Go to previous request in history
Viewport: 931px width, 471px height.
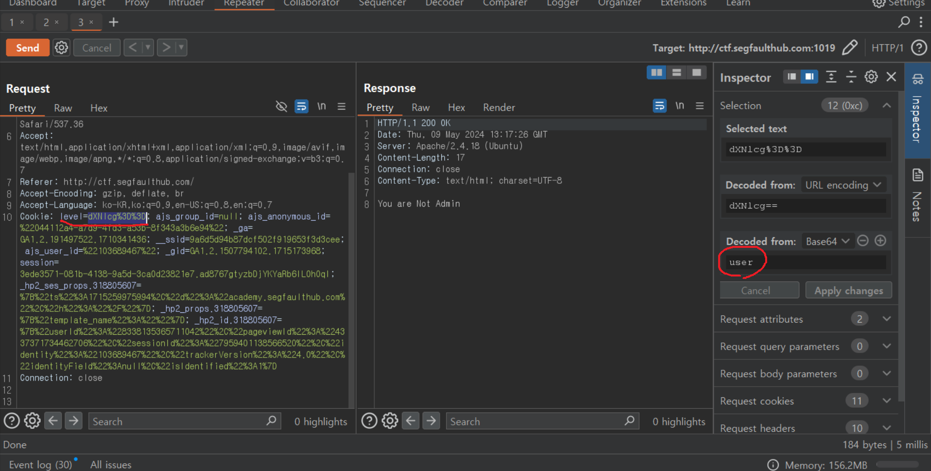[x=132, y=48]
